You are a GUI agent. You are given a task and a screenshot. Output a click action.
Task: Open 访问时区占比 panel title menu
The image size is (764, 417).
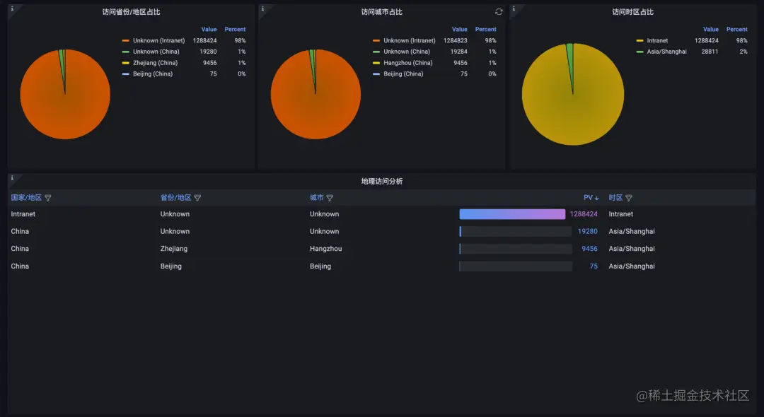tap(632, 12)
